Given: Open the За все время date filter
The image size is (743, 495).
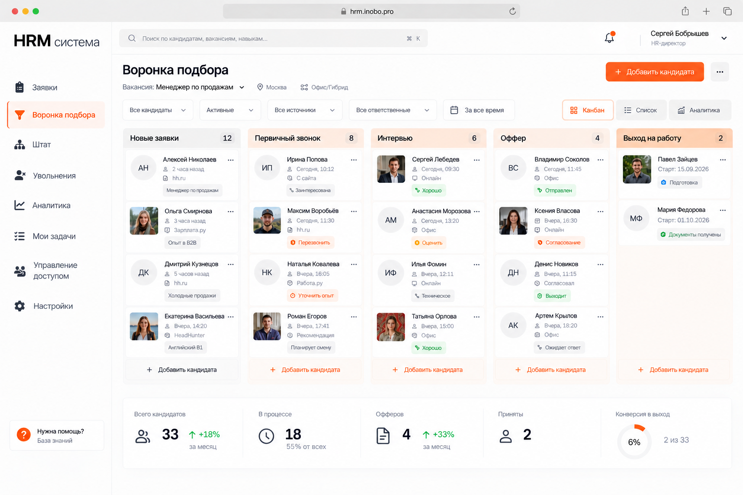Looking at the screenshot, I should [479, 110].
